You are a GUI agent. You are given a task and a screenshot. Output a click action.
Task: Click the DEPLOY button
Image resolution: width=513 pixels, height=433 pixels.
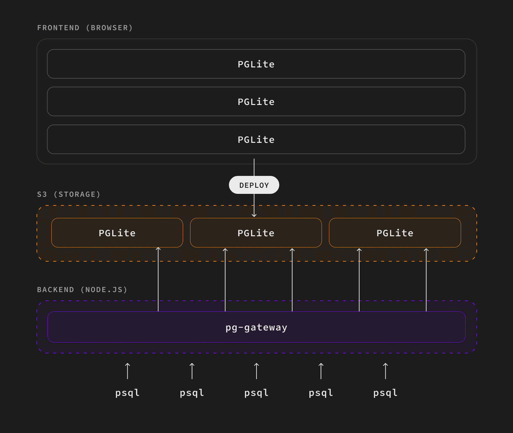click(x=254, y=185)
